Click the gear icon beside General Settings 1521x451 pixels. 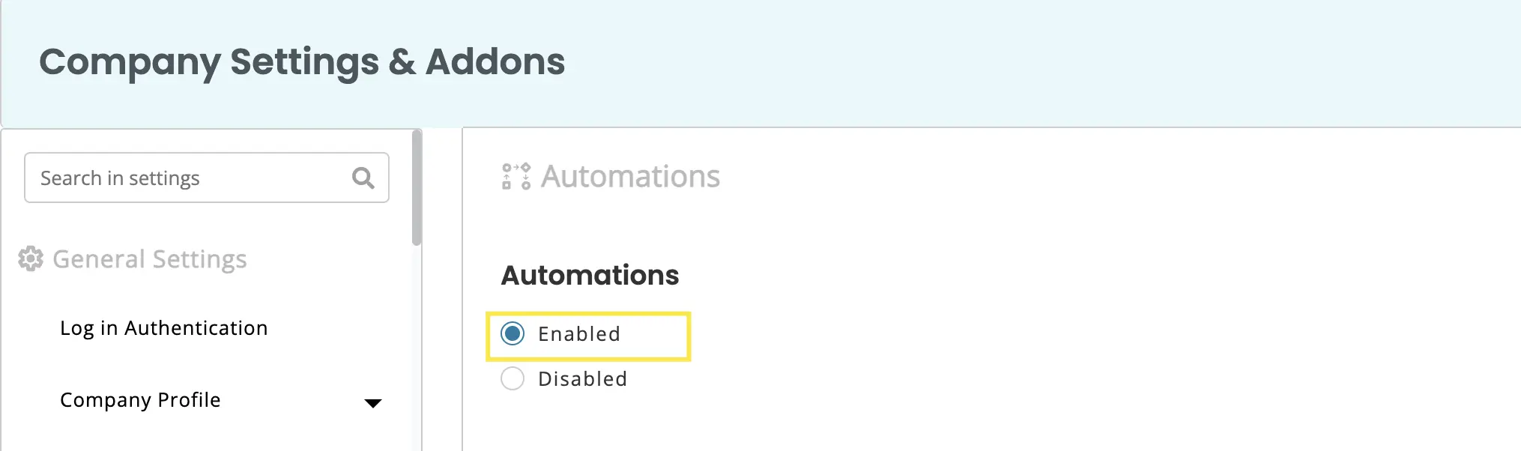click(30, 259)
